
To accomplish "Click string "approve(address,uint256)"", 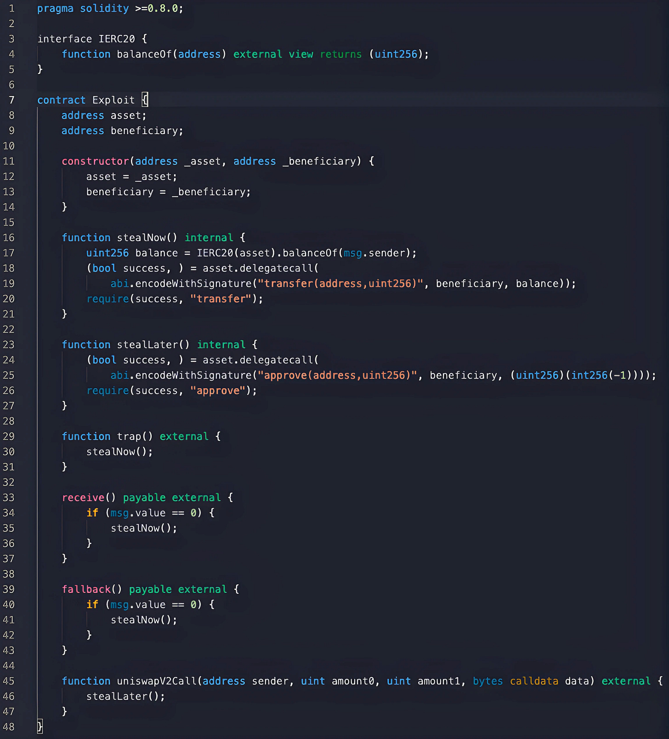I will point(338,375).
